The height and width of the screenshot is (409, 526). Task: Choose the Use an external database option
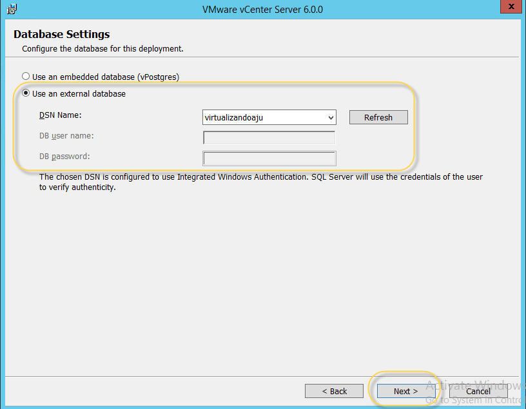click(x=26, y=93)
